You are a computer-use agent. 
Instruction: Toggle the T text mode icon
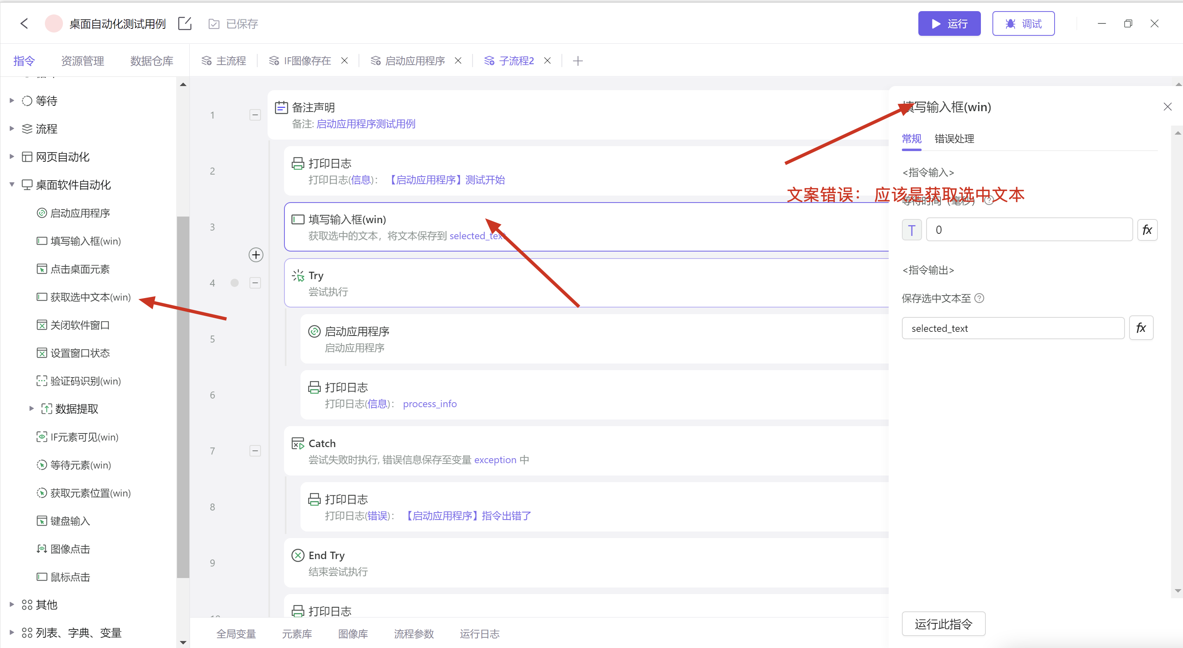(912, 230)
